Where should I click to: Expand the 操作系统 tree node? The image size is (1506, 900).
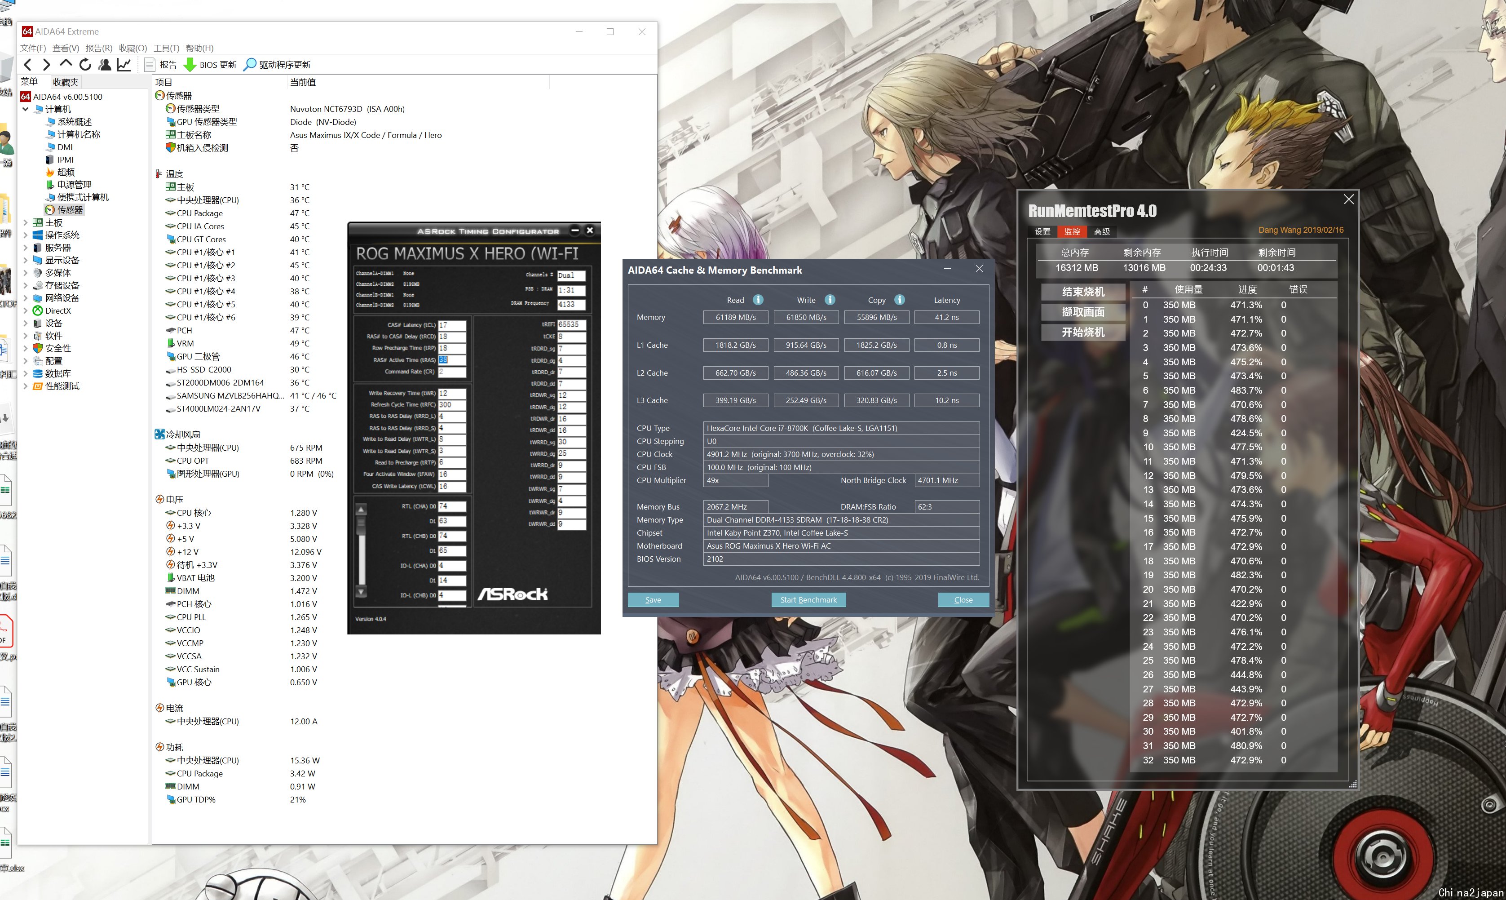pyautogui.click(x=26, y=235)
